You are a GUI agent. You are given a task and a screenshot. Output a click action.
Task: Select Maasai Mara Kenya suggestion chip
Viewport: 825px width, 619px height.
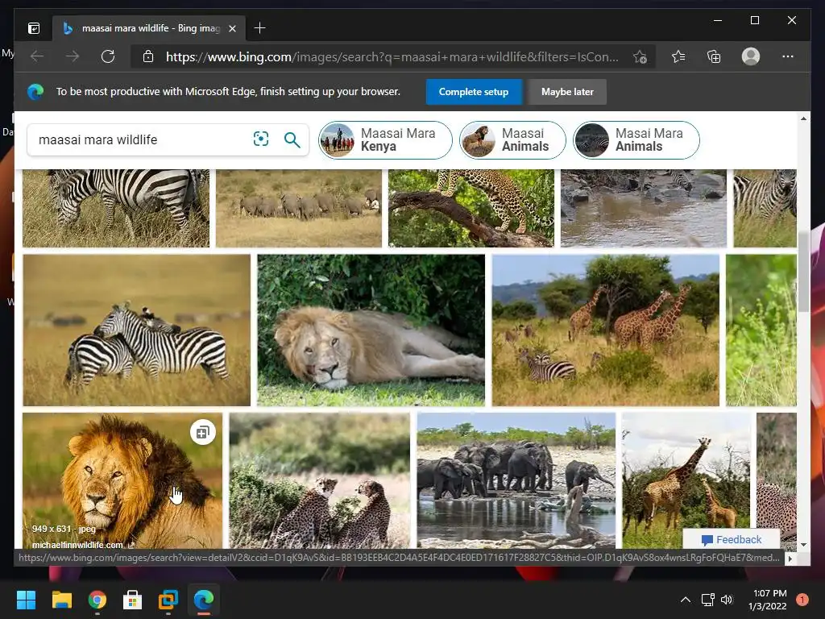[385, 140]
